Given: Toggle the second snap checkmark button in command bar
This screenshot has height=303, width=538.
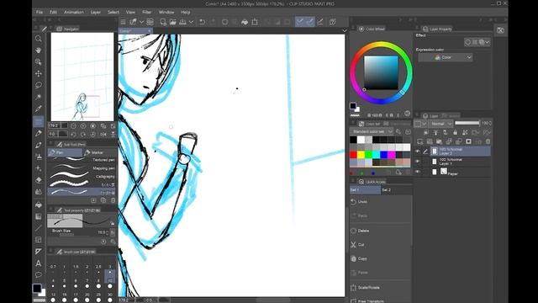Looking at the screenshot, I should pyautogui.click(x=310, y=22).
